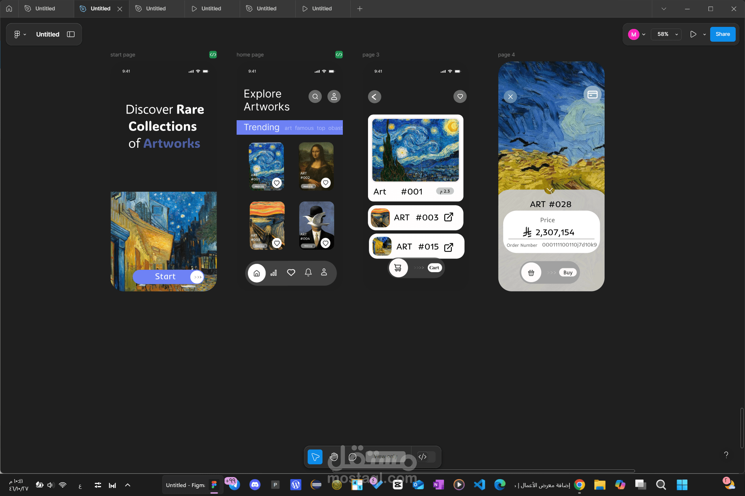Select the Hand tool in the bottom toolbar
This screenshot has height=496, width=745.
tap(334, 457)
